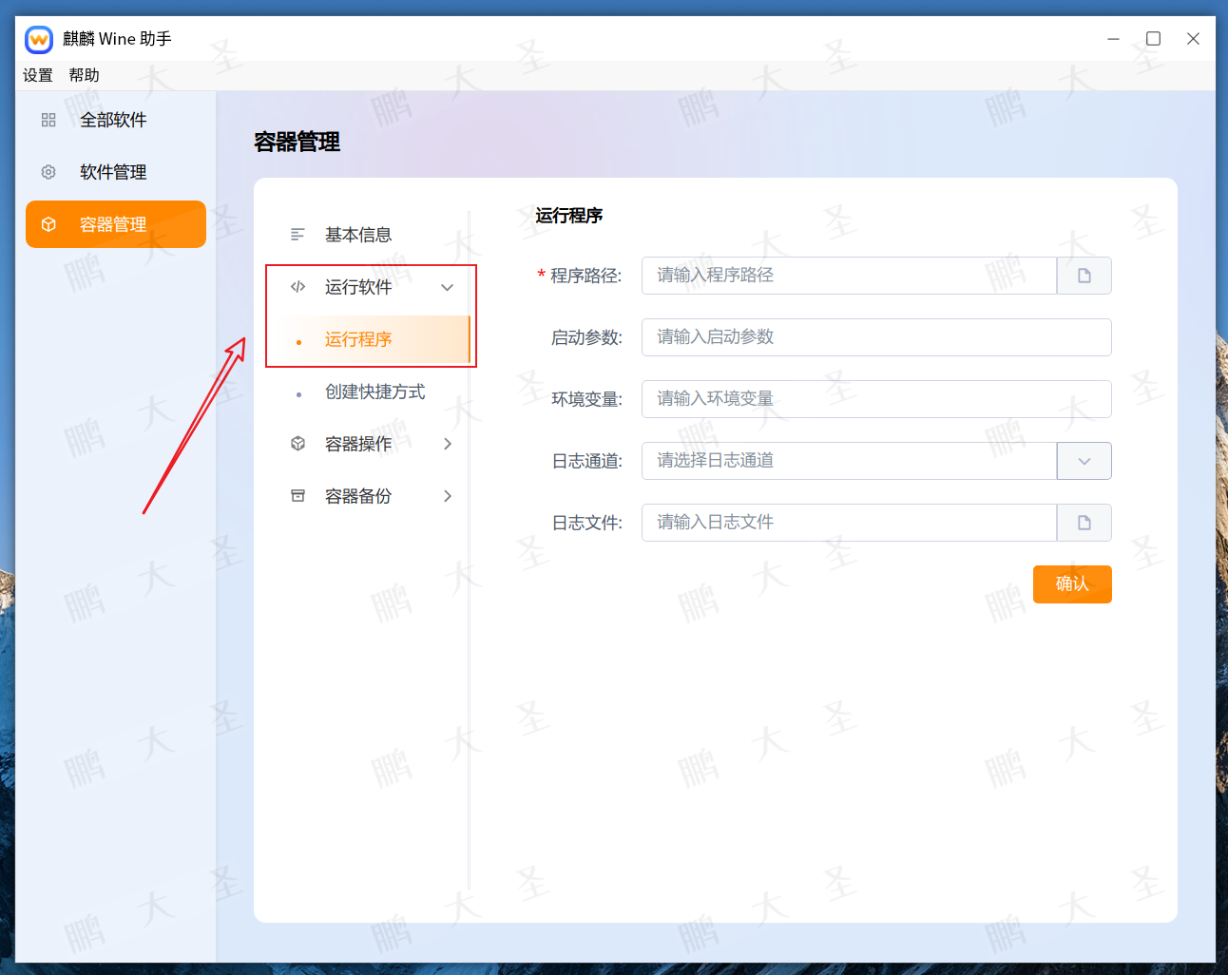Image resolution: width=1228 pixels, height=975 pixels.
Task: Click the cube icon beside 容器操作
Action: (x=297, y=444)
